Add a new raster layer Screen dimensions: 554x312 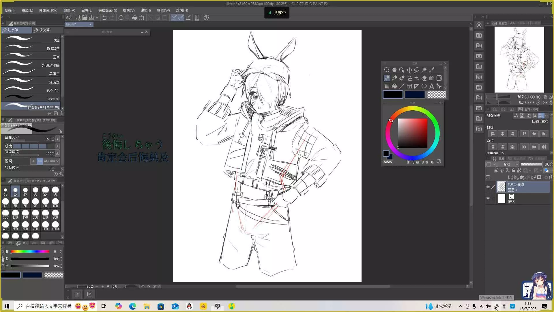point(510,177)
